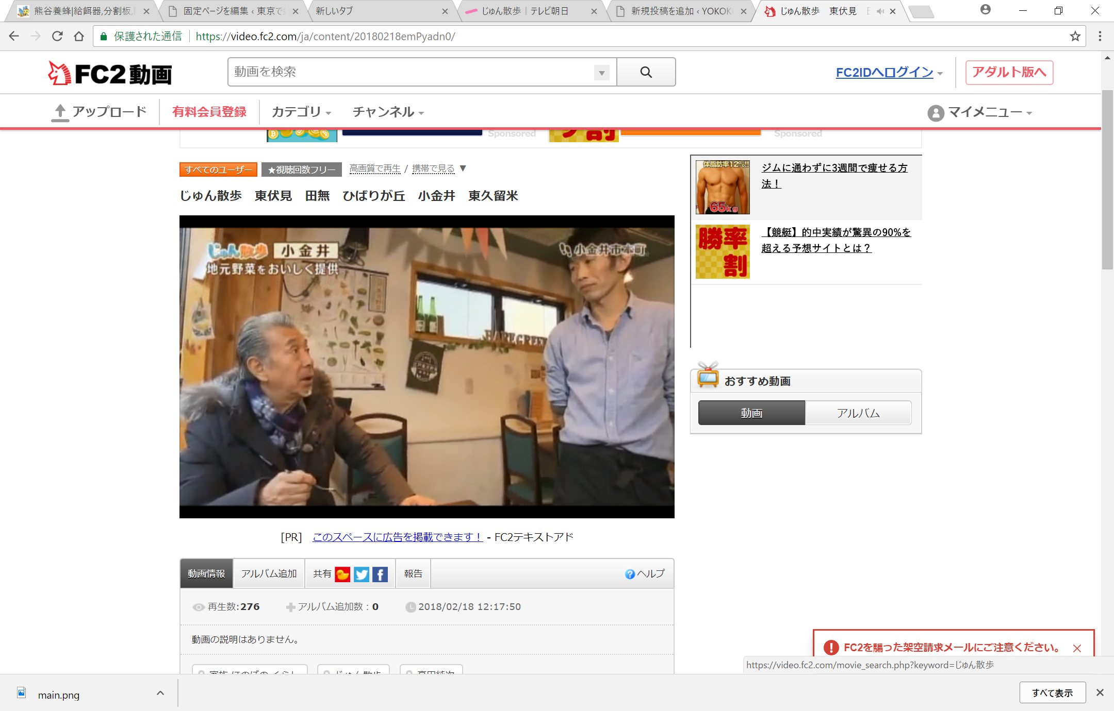
Task: Select the 動画 tab under おすすめ動画
Action: coord(751,413)
